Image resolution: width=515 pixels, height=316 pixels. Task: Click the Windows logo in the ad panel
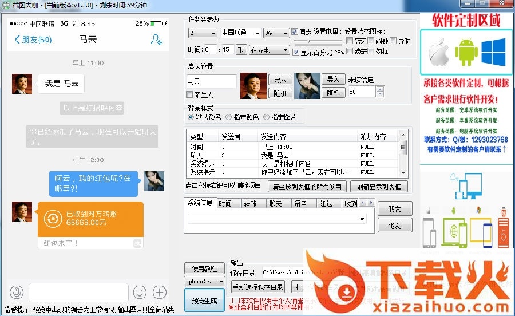point(493,52)
